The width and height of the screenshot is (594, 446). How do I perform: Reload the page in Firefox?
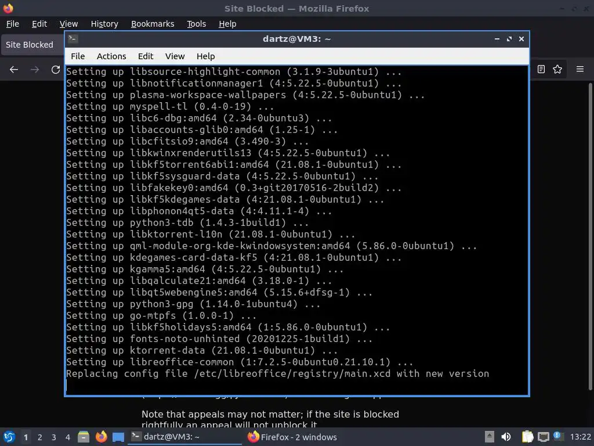tap(56, 70)
